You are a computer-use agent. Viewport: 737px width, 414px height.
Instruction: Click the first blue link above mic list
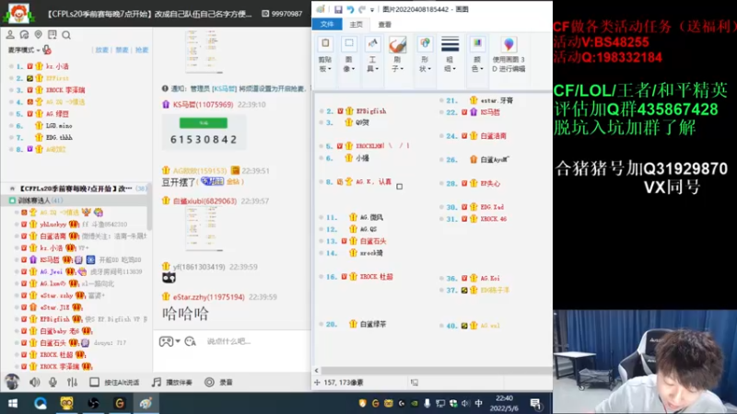tap(101, 50)
